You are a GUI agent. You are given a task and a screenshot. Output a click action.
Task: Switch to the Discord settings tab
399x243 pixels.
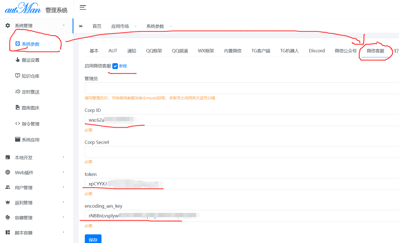click(316, 51)
